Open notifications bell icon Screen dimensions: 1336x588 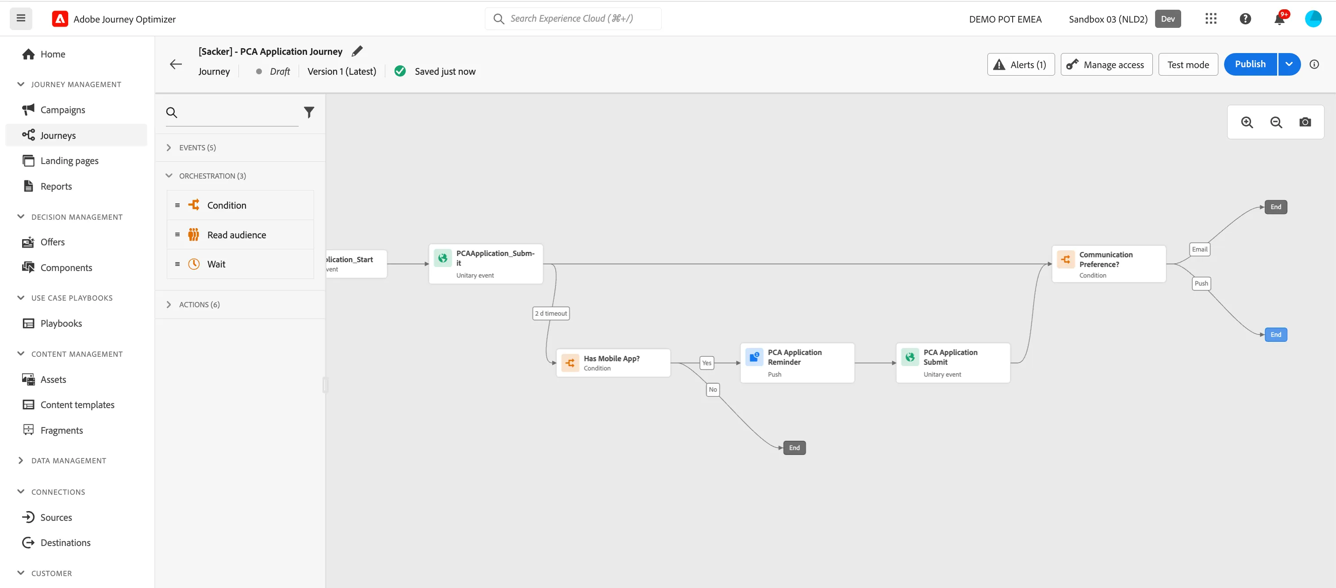coord(1279,19)
